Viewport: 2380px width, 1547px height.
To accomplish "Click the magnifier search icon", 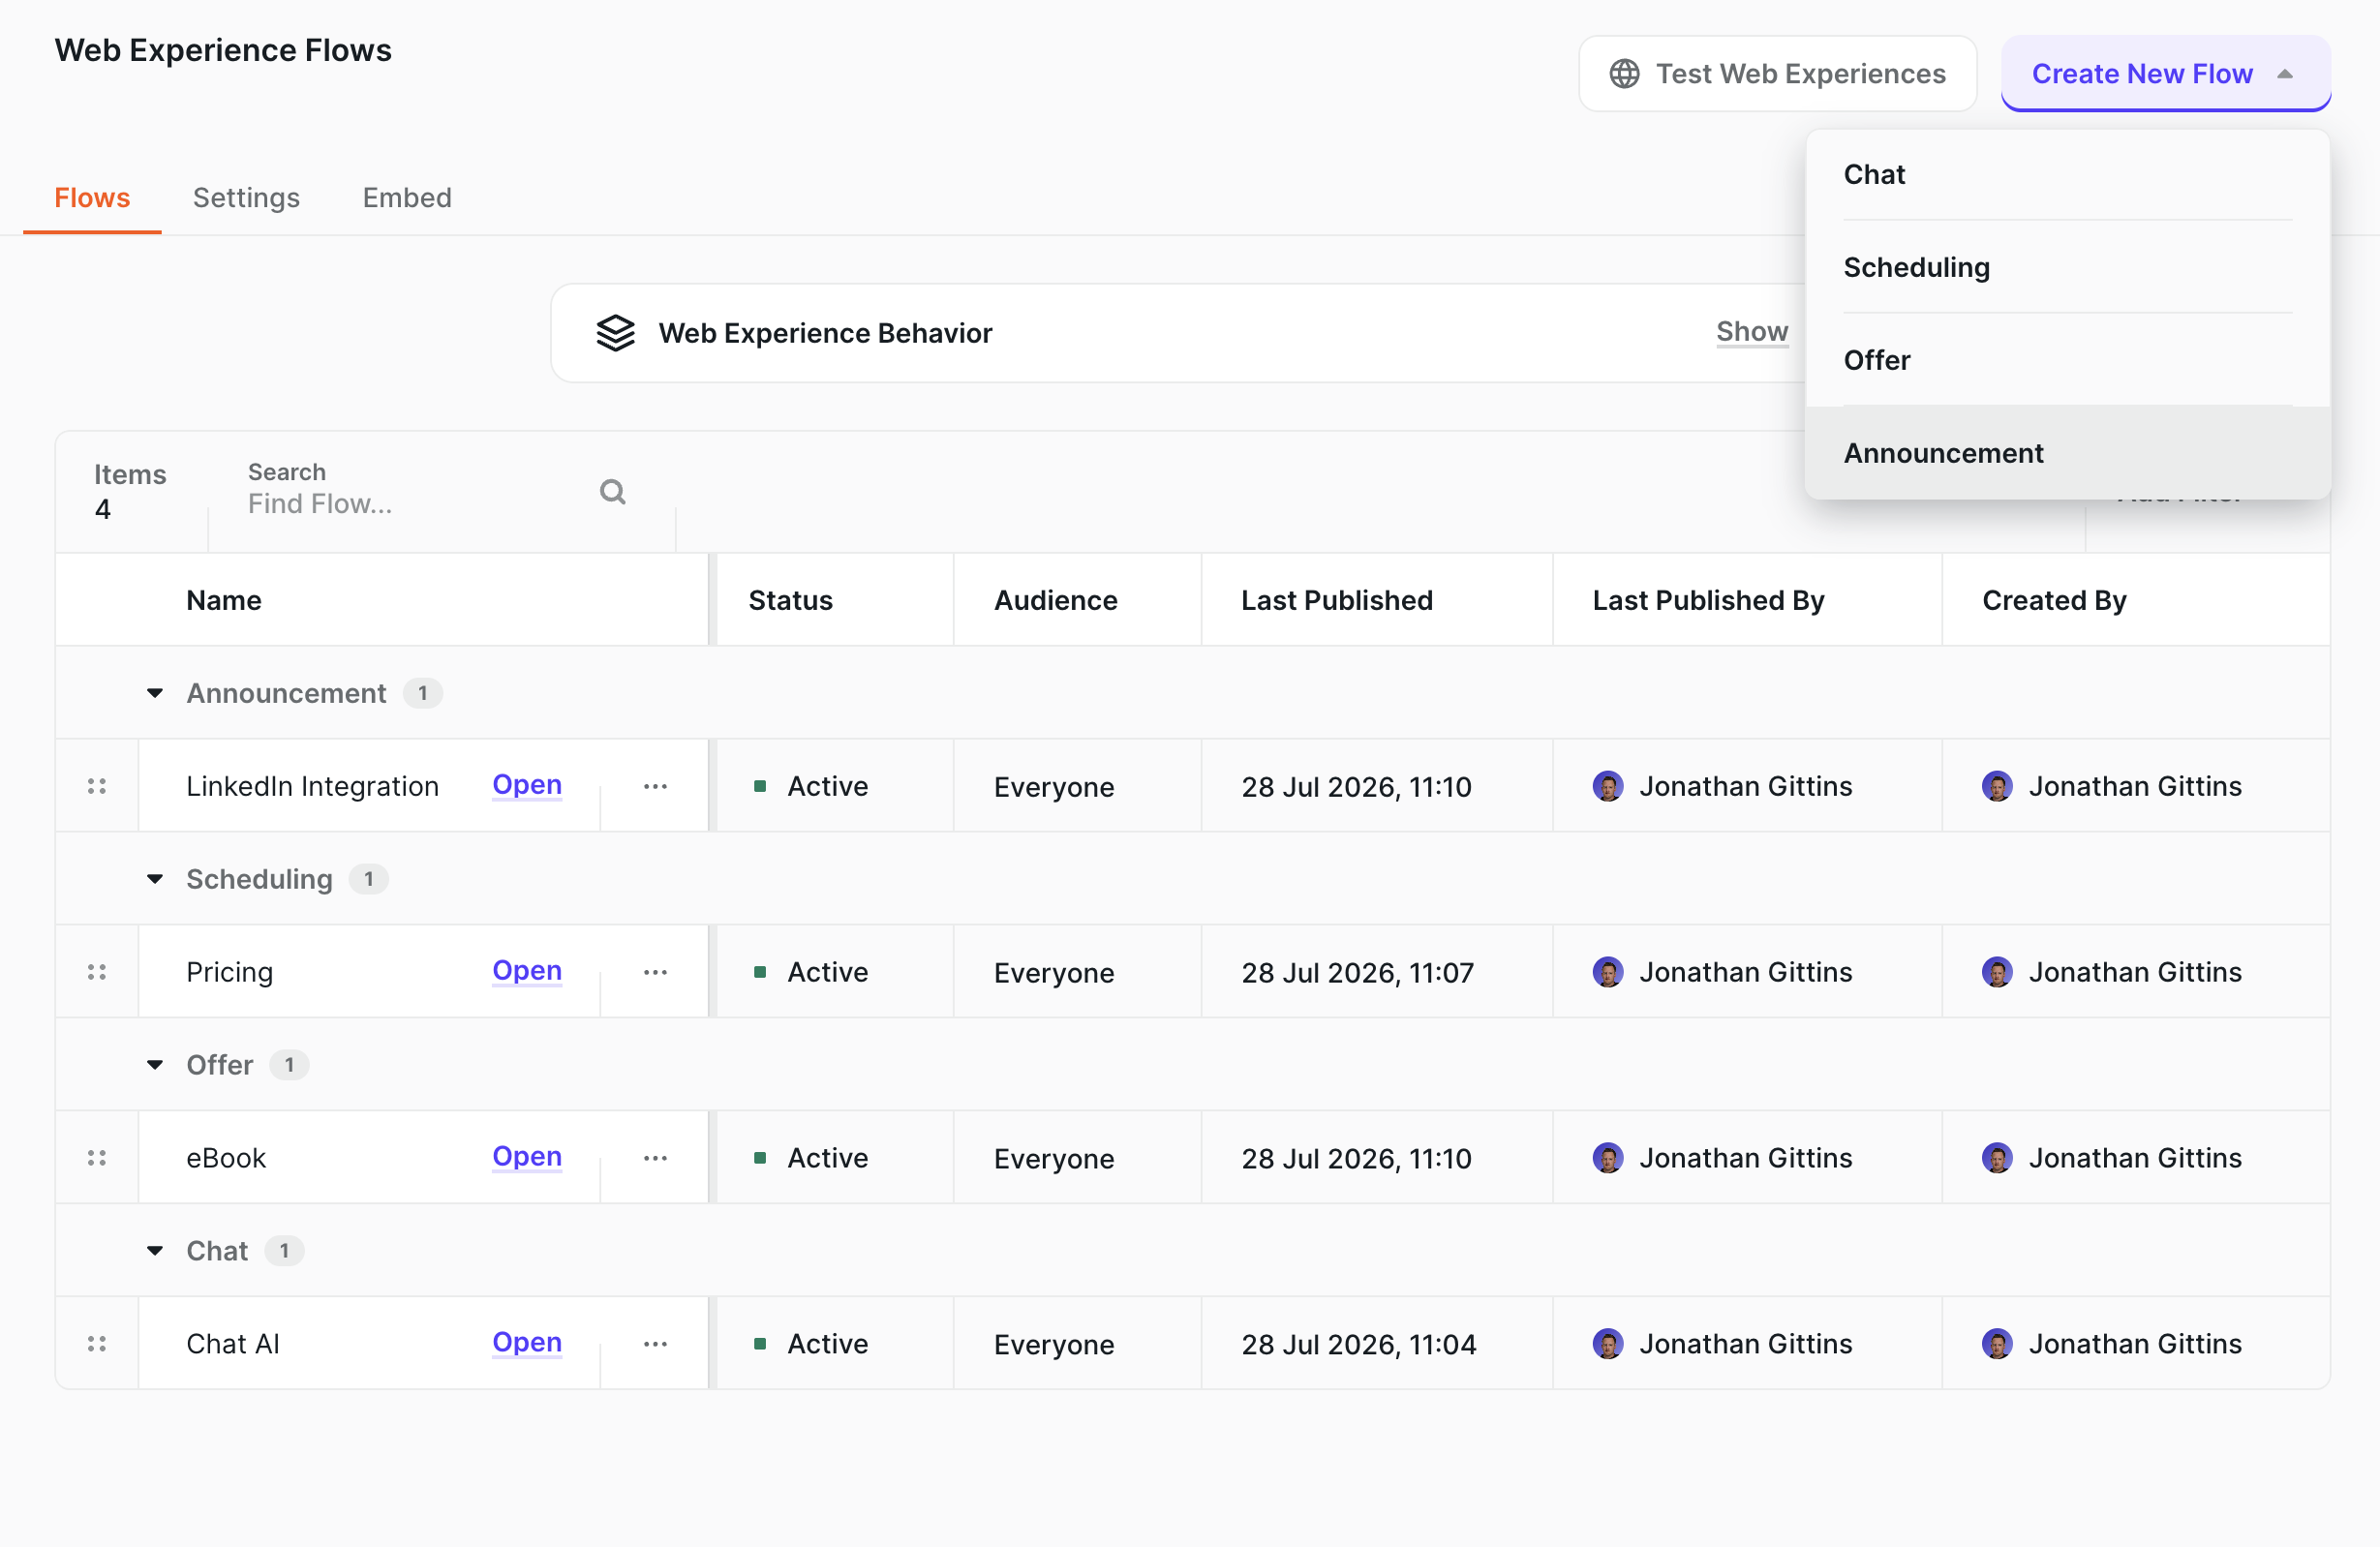I will pos(613,492).
